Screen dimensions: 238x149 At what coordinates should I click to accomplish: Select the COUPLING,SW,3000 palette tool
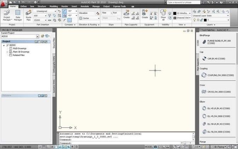click(x=217, y=75)
